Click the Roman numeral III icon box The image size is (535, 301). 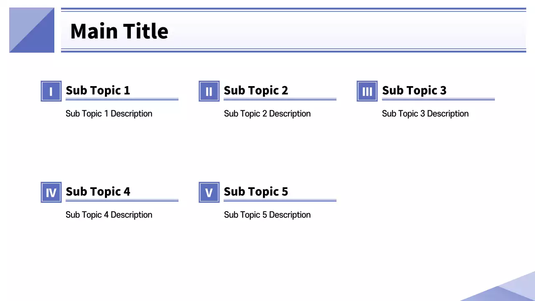[367, 91]
